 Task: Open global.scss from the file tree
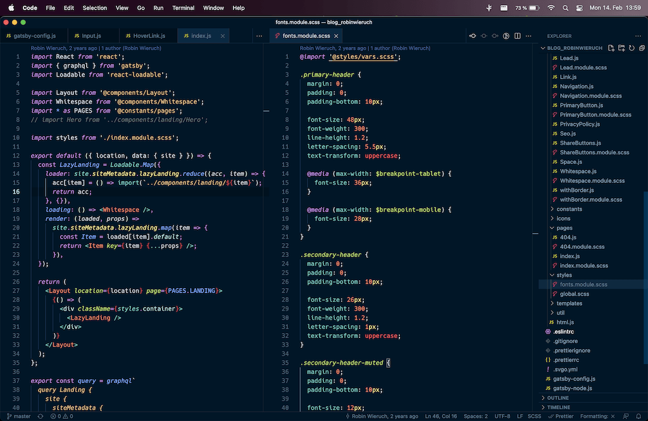click(x=574, y=294)
